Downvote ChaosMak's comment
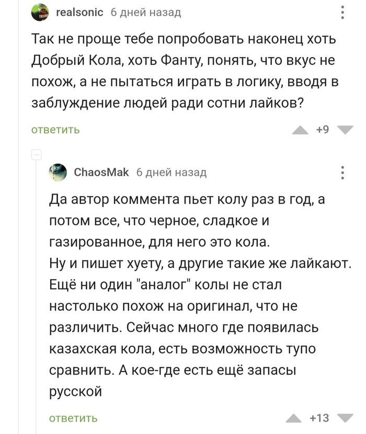This screenshot has width=366, height=434. [x=344, y=418]
